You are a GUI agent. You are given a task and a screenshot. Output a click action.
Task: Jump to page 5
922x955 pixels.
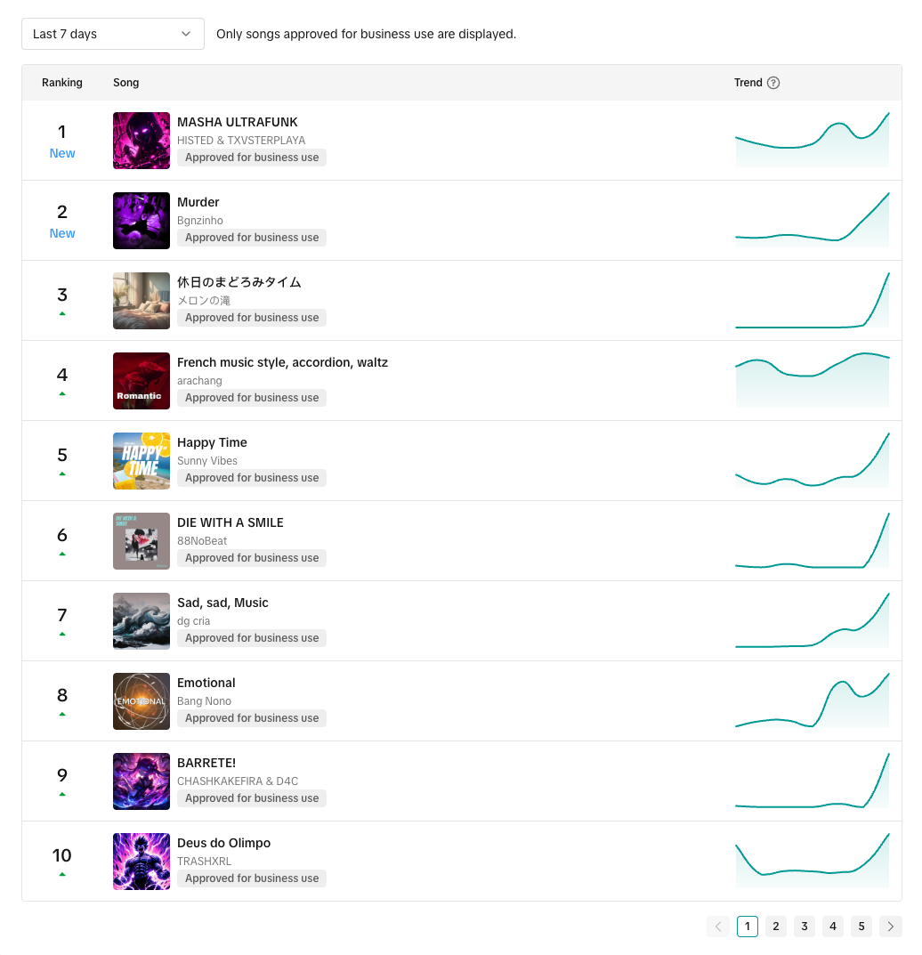click(x=861, y=927)
